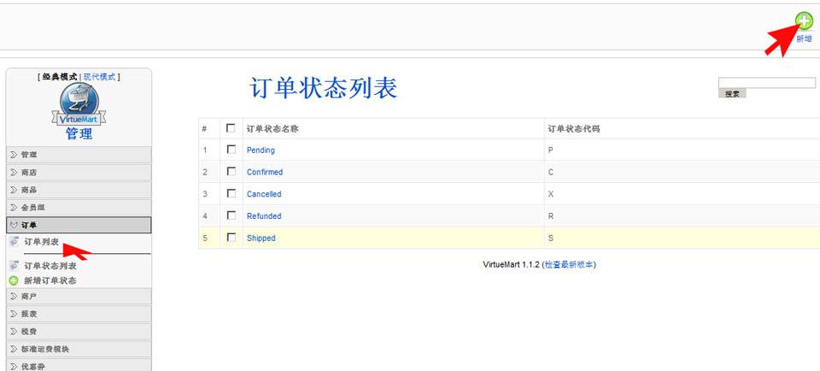Screen dimensions: 820x371
Task: Switch to 现代模式 layout
Action: click(99, 77)
